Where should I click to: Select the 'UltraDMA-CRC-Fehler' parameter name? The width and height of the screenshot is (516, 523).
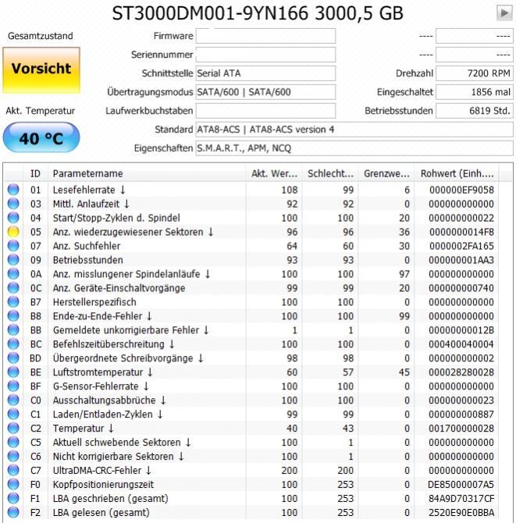97,470
